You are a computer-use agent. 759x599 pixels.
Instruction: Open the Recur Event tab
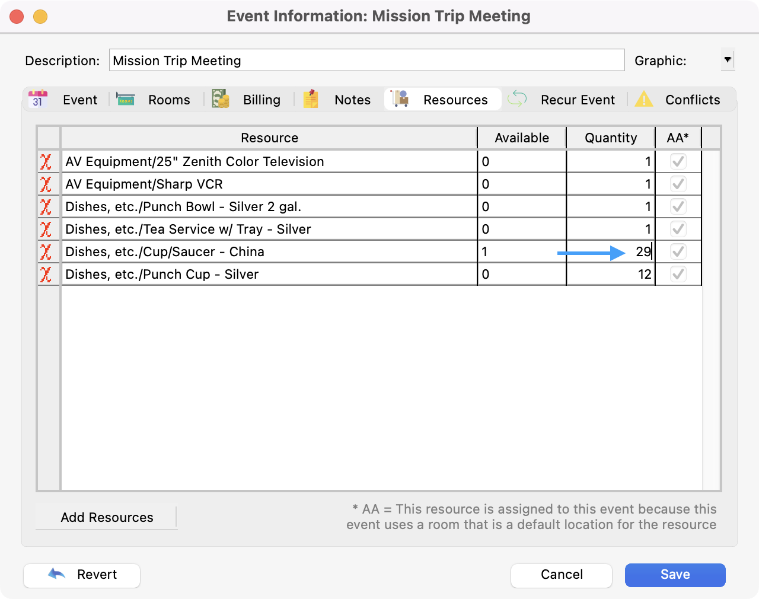(x=577, y=100)
